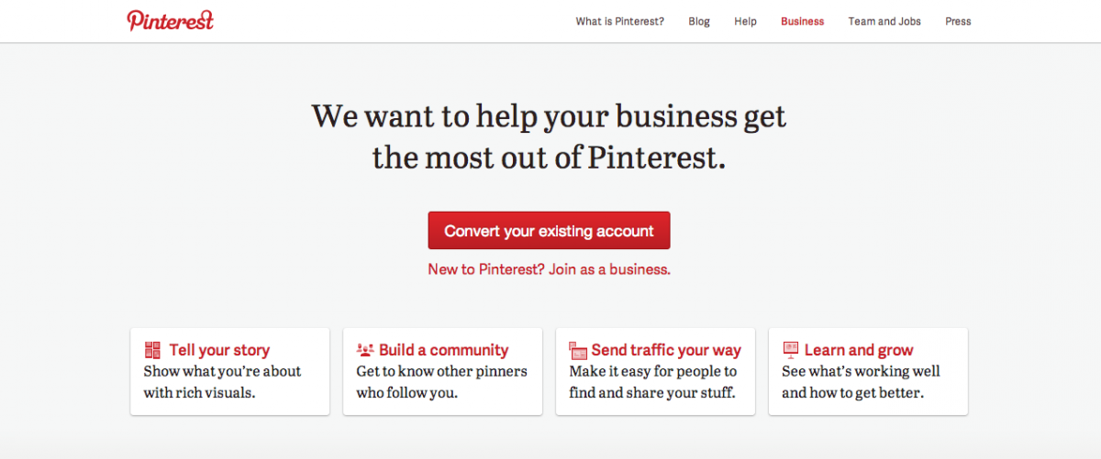Click Convert your existing account button

549,231
